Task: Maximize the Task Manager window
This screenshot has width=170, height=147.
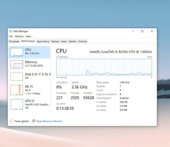Action: 142,31
